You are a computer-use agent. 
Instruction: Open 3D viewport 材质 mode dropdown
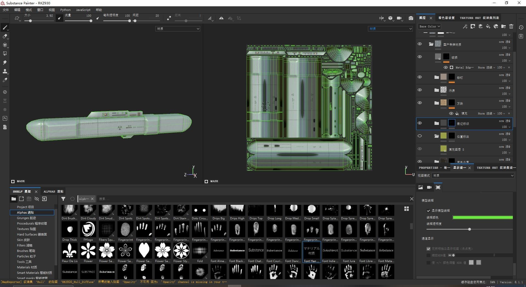coord(178,29)
